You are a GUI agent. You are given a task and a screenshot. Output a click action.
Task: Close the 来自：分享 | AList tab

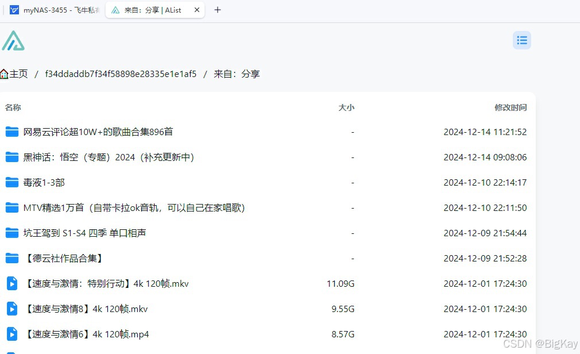point(197,10)
